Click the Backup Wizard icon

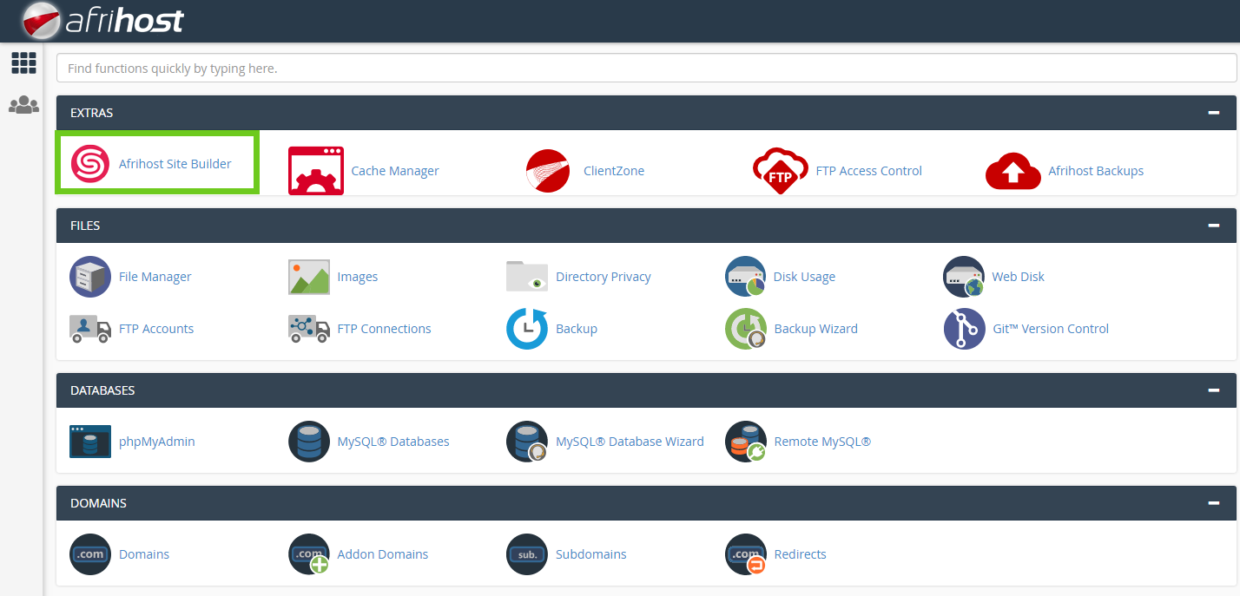745,329
